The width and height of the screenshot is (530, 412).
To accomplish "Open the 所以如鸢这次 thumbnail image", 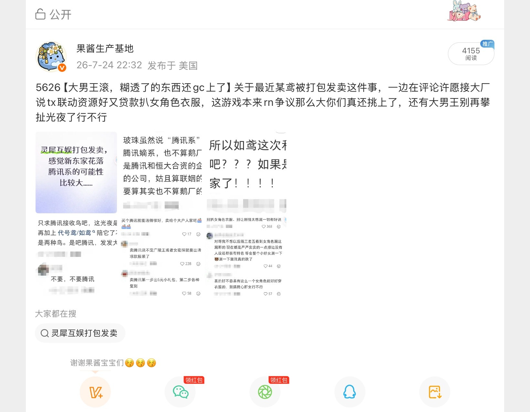I will 247,173.
